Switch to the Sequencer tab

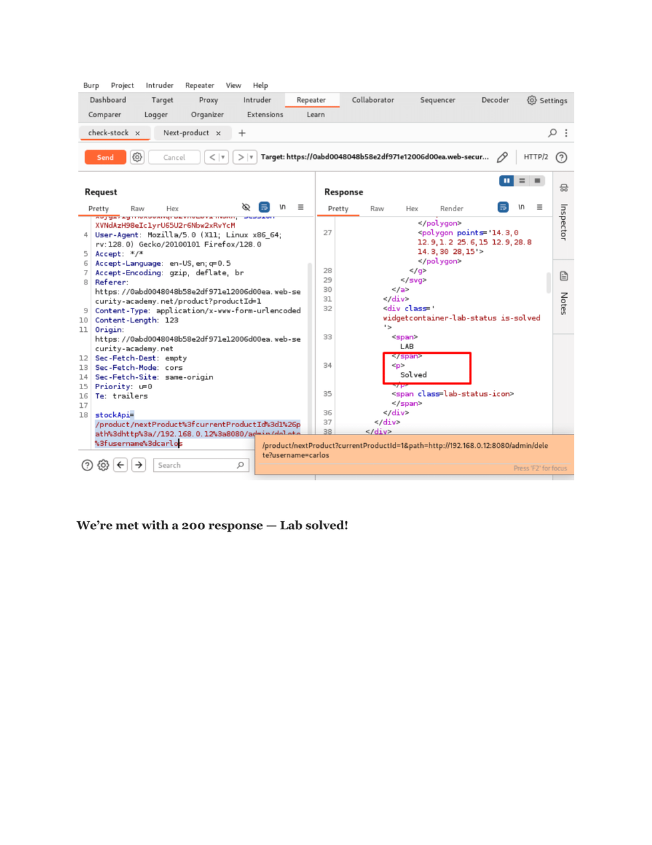[x=438, y=100]
